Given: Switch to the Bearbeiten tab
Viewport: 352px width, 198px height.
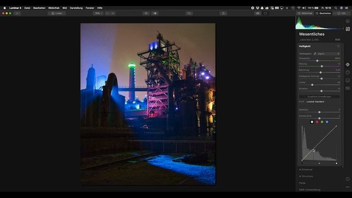Looking at the screenshot, I should click(x=323, y=13).
